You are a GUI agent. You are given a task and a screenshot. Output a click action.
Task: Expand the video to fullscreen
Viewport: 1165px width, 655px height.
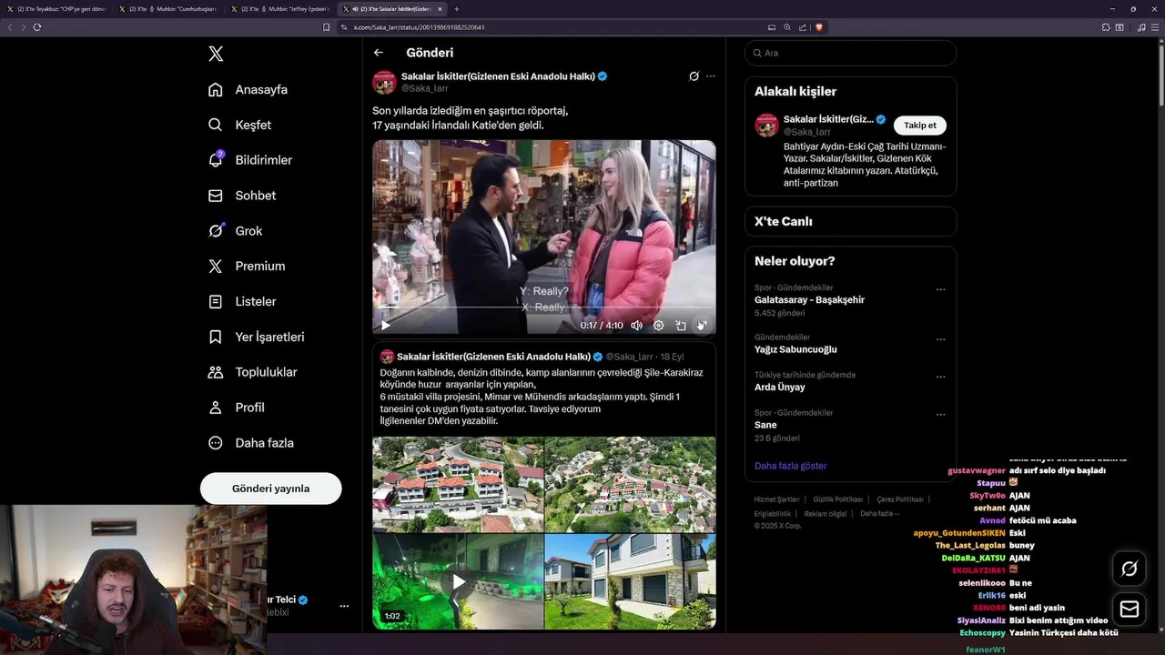click(702, 325)
